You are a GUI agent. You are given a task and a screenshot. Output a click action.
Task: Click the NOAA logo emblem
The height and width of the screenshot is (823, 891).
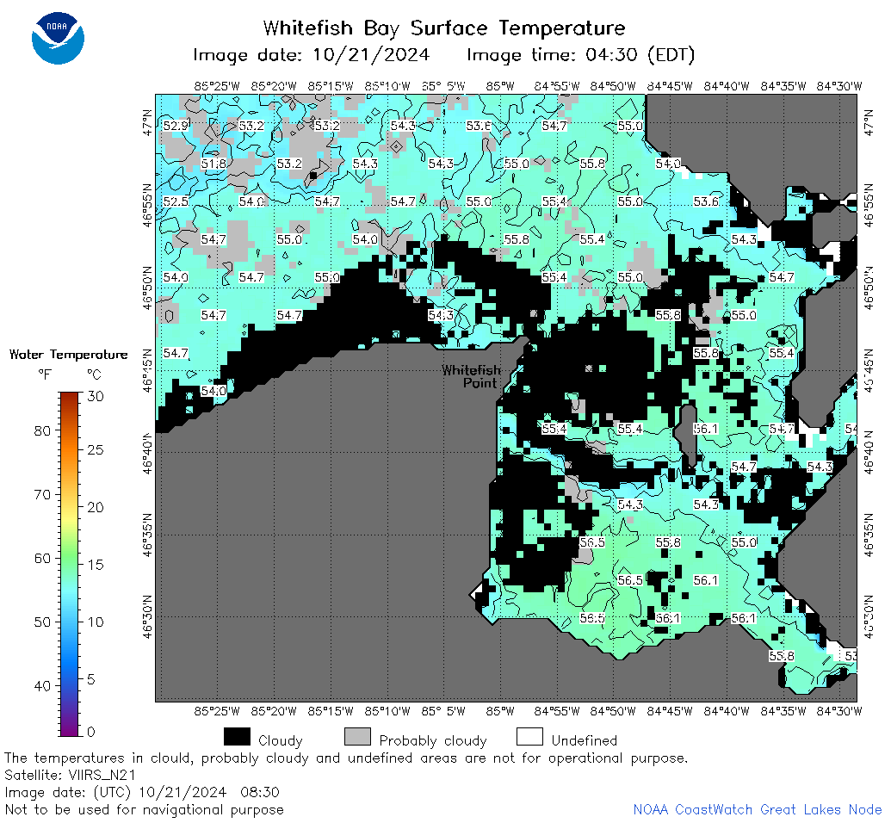[x=58, y=38]
